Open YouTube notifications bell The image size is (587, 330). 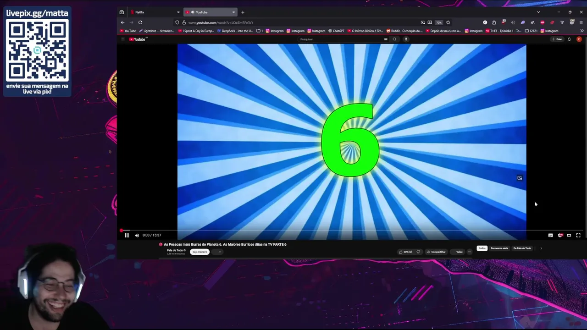click(x=569, y=39)
